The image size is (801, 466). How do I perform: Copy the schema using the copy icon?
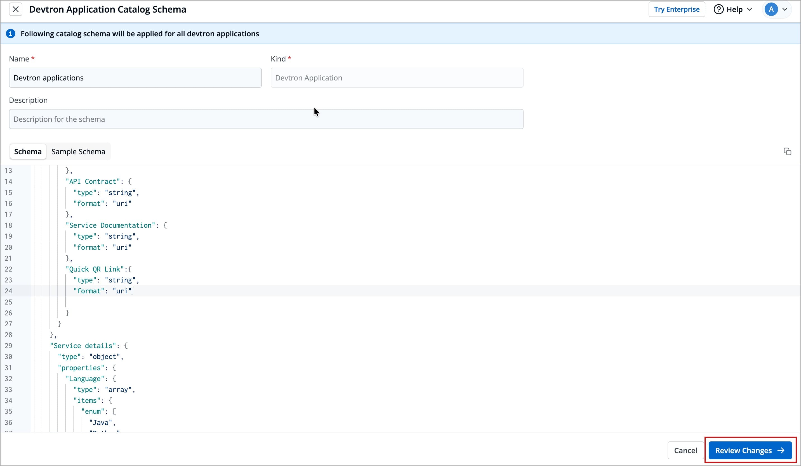point(787,151)
